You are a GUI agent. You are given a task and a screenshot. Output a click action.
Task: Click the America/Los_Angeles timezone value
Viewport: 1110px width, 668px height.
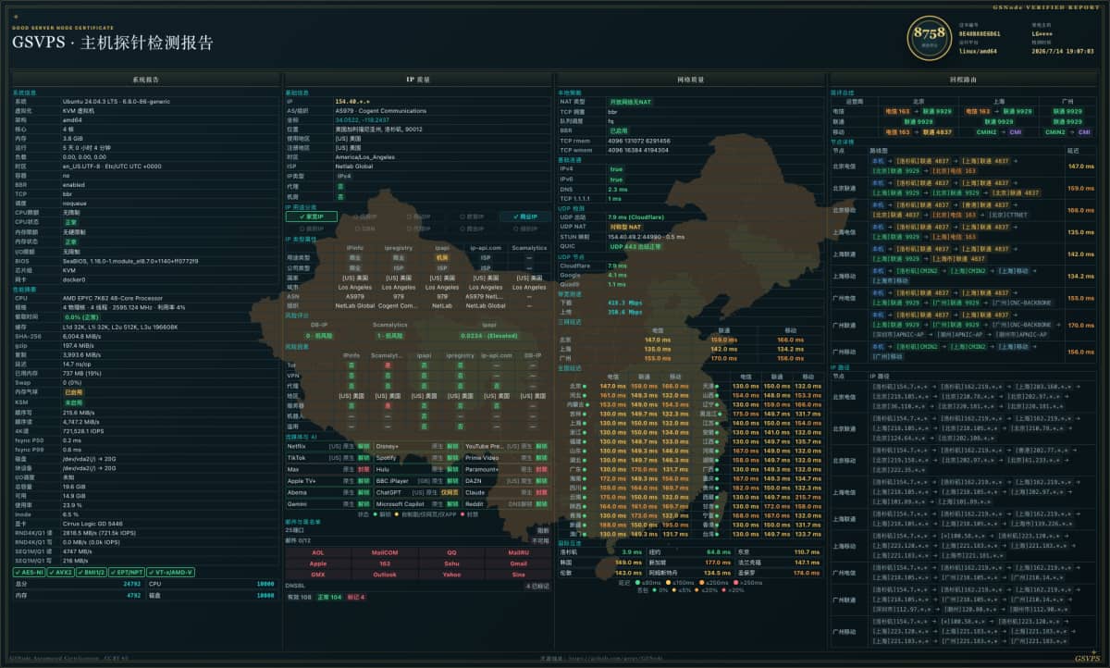pos(366,156)
